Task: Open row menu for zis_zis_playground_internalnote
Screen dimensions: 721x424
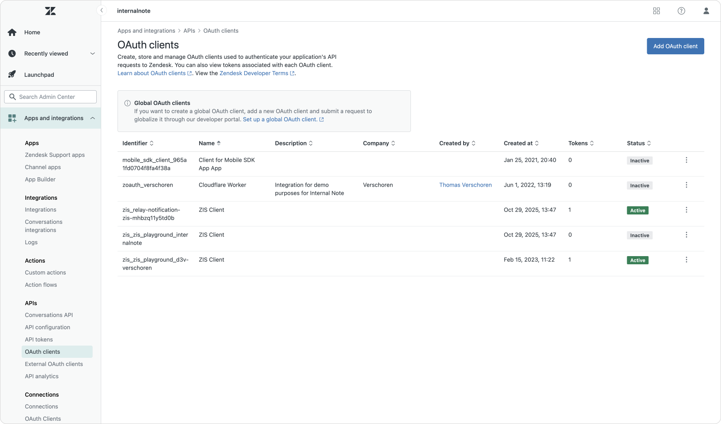Action: [x=686, y=235]
